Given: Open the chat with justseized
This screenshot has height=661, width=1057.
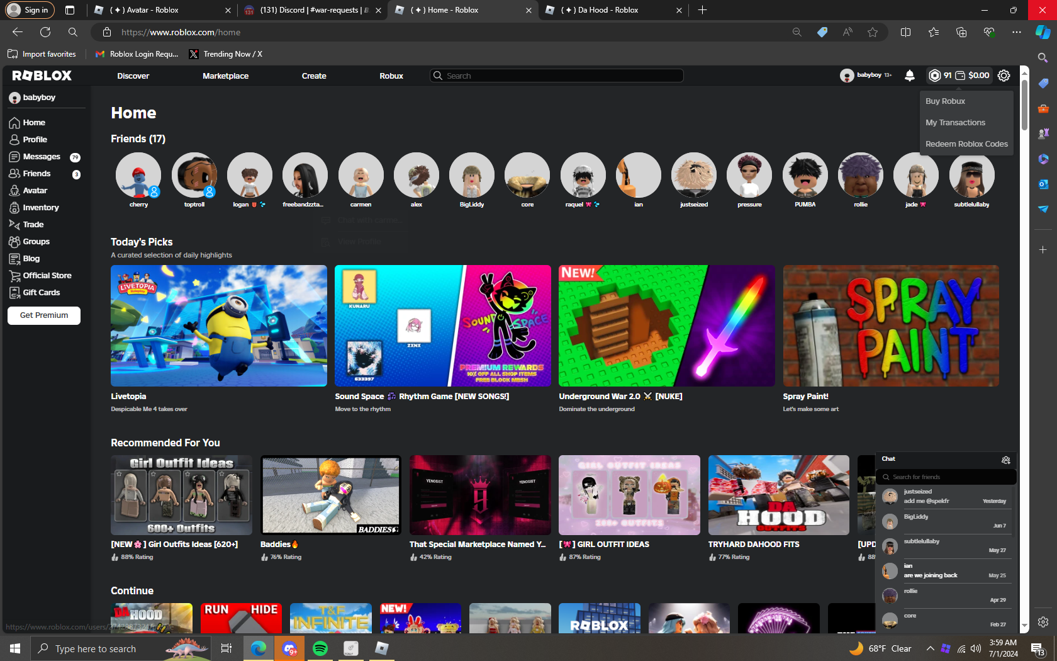Looking at the screenshot, I should tap(946, 497).
